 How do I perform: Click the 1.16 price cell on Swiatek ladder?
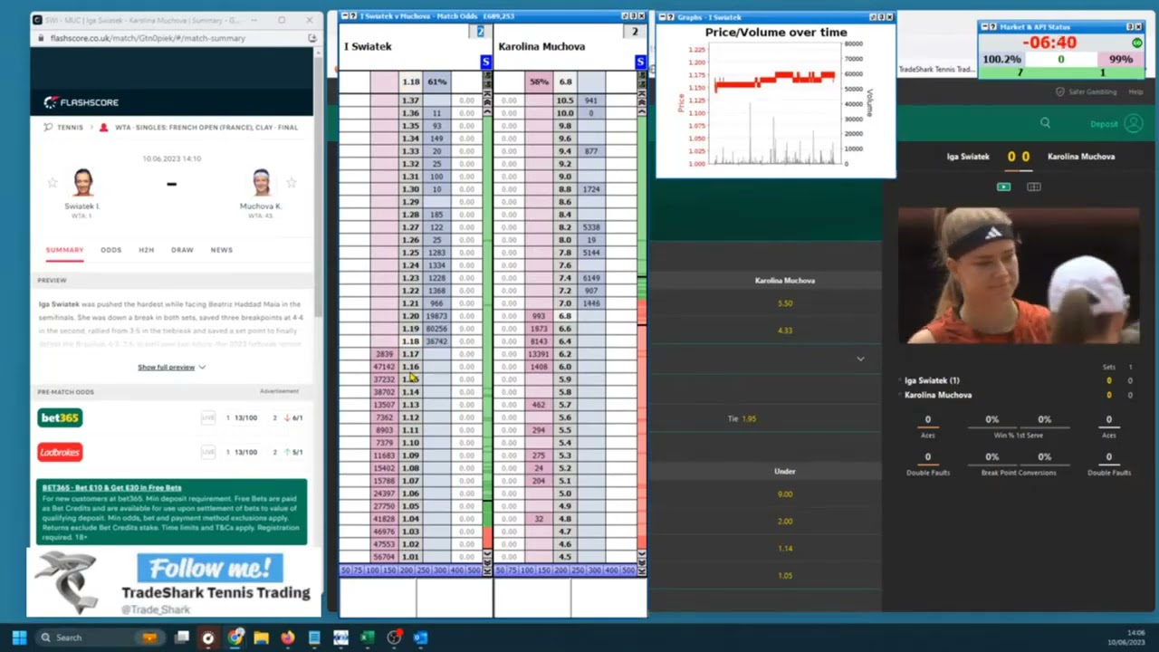click(x=411, y=367)
